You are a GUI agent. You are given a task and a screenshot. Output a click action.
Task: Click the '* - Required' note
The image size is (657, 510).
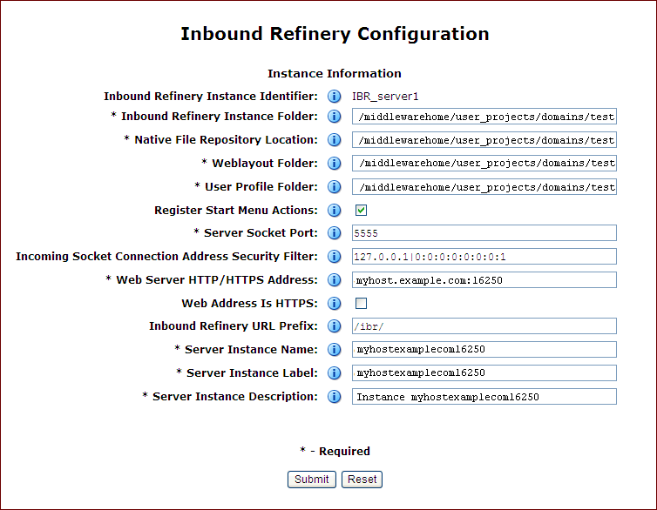tap(335, 451)
